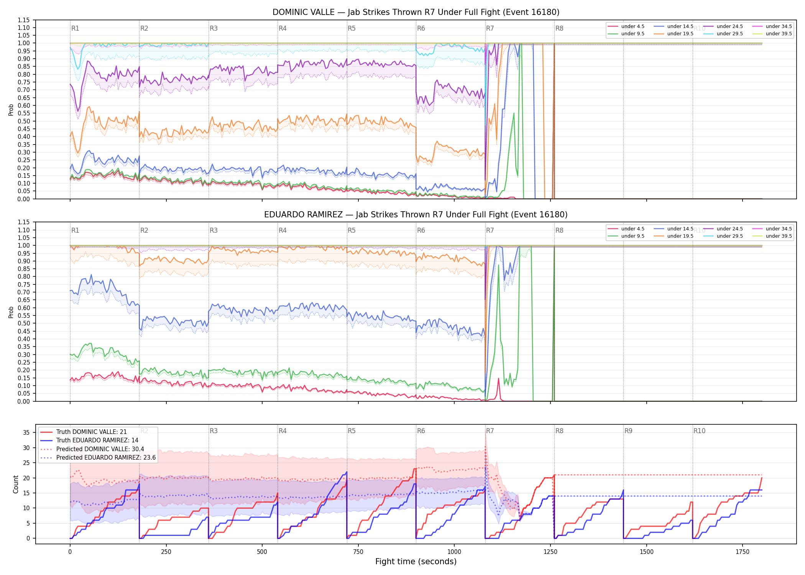Screen dimensions: 805x575
Task: Click the R8 round marker in middle chart
Action: tap(559, 230)
